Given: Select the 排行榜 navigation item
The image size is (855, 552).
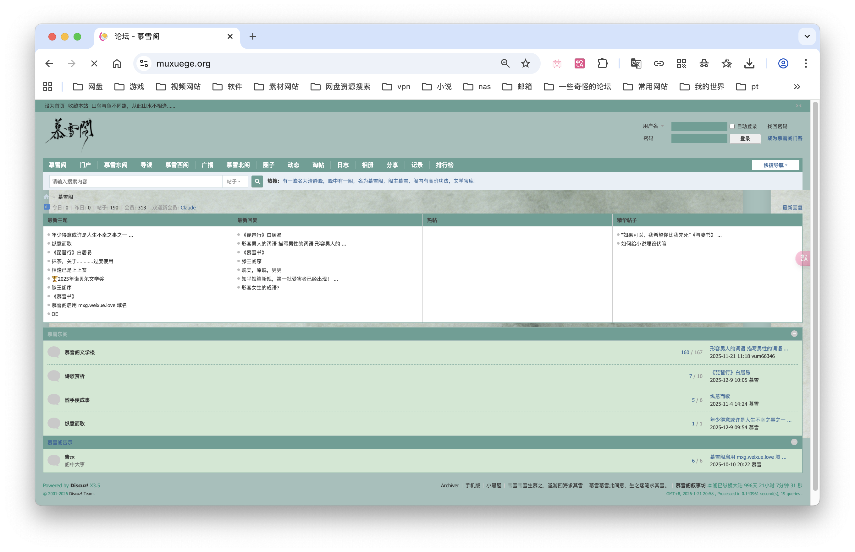Looking at the screenshot, I should coord(444,165).
